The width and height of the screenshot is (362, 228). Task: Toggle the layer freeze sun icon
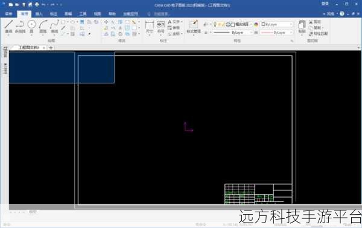(220, 24)
